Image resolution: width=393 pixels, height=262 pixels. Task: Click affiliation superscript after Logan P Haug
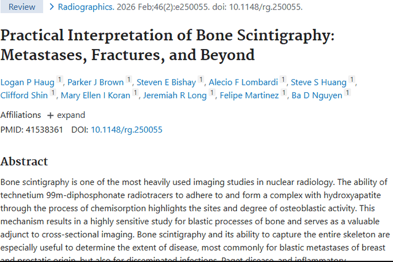point(60,80)
